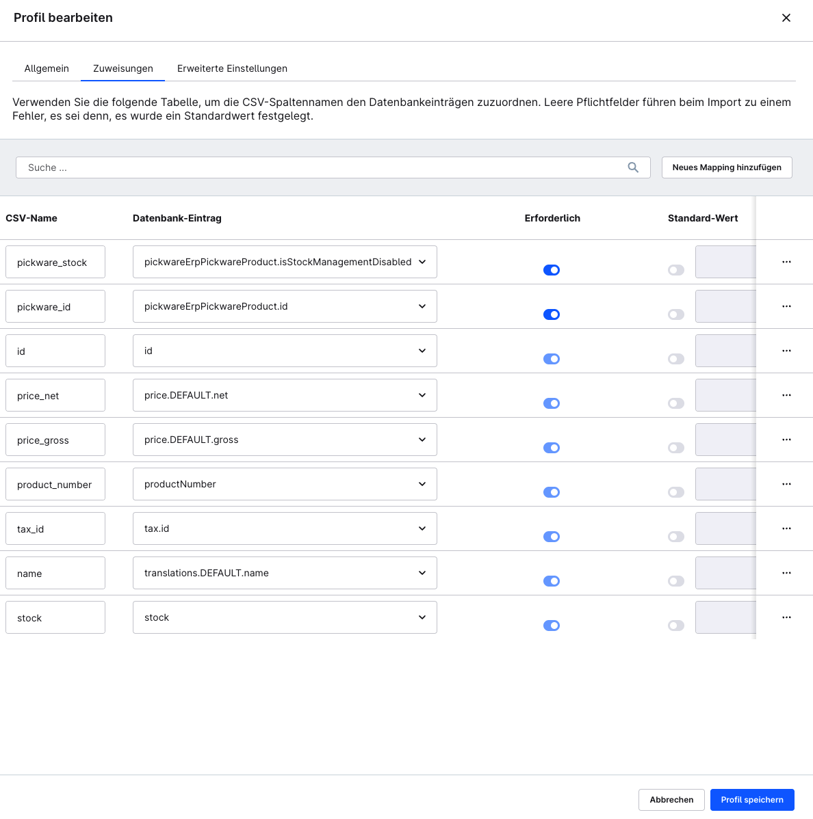The width and height of the screenshot is (813, 819).
Task: Open the three-dot menu for pickware_id row
Action: point(786,306)
